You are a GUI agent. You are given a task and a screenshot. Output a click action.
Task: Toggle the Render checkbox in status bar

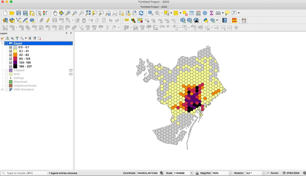[x=268, y=173]
